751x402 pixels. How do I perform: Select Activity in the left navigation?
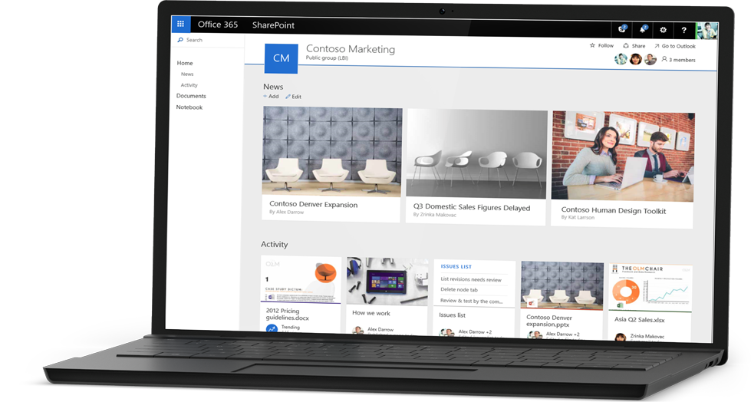[189, 85]
